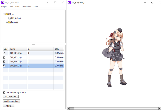Click the right scroll arrow in viewer window
Viewport: 164px width, 110px height.
pos(160,108)
